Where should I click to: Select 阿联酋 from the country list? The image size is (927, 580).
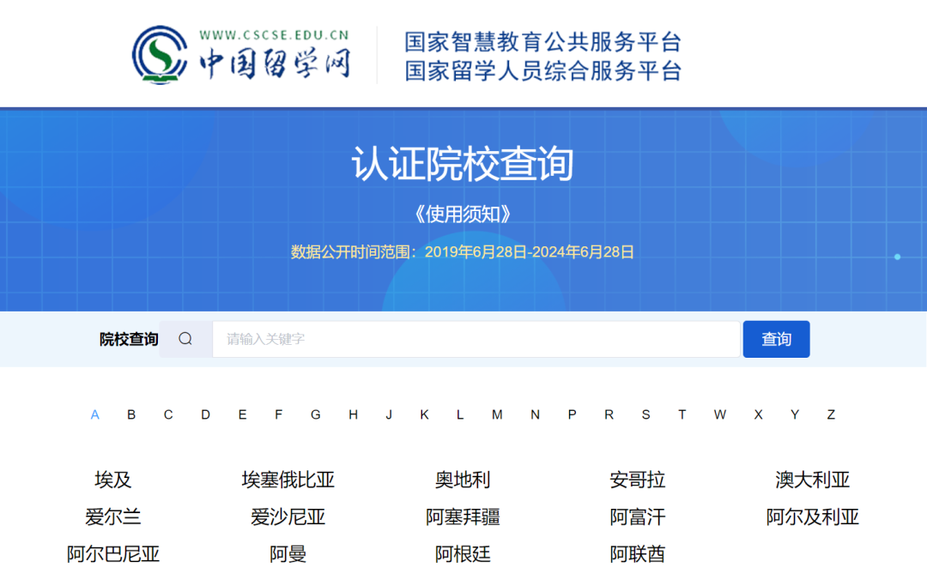coord(637,554)
